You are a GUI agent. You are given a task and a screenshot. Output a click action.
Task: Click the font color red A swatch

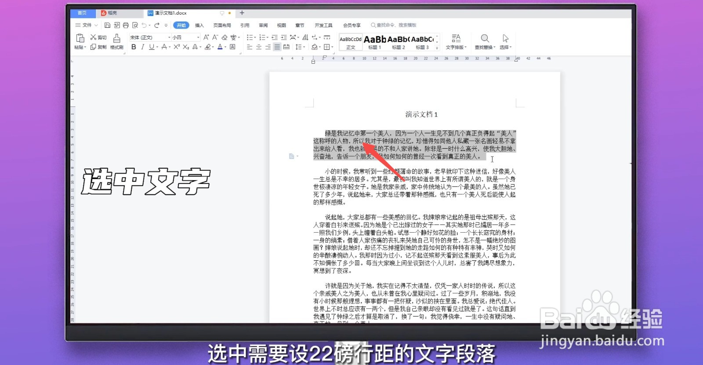coord(220,47)
